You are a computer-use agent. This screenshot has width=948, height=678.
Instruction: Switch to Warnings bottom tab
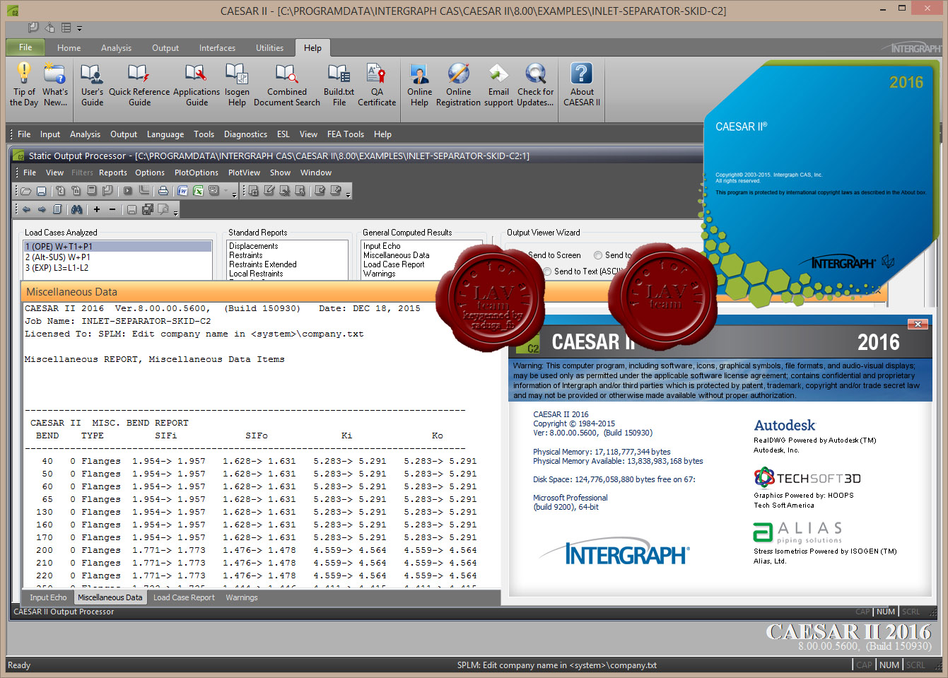click(x=242, y=597)
